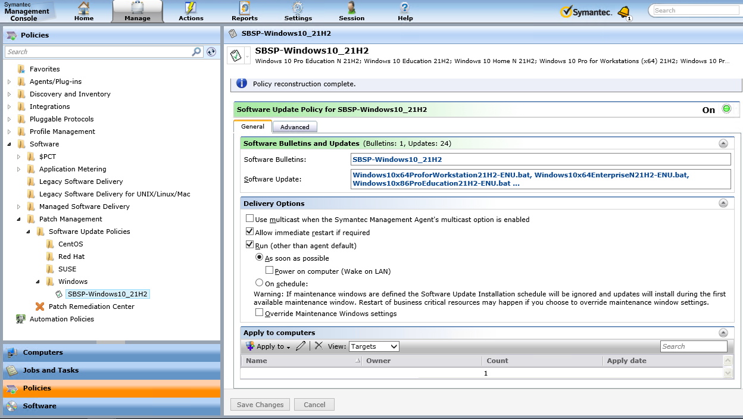
Task: Open the Manage menu
Action: pos(138,11)
